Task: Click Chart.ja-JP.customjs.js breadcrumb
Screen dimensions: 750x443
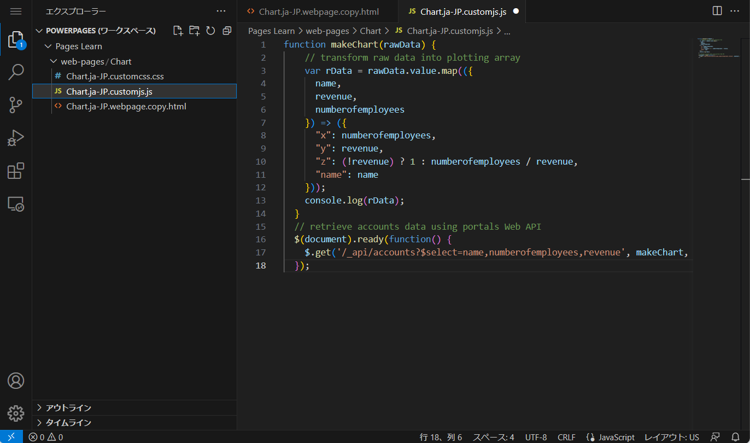Action: tap(444, 31)
